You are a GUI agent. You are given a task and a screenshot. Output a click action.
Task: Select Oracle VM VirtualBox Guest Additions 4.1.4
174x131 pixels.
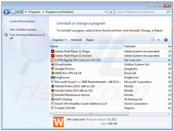coord(81,104)
